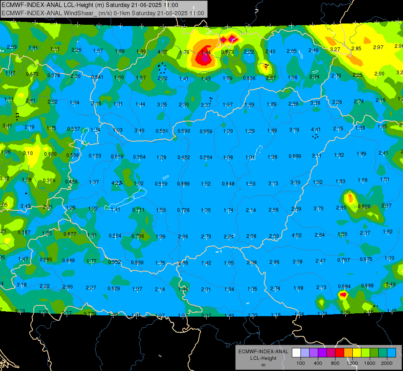The image size is (403, 371).
Task: Click the red swatch in the LCL legend
Action: [340, 353]
